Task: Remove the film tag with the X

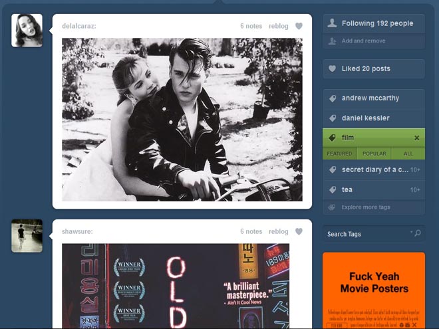Action: [417, 138]
